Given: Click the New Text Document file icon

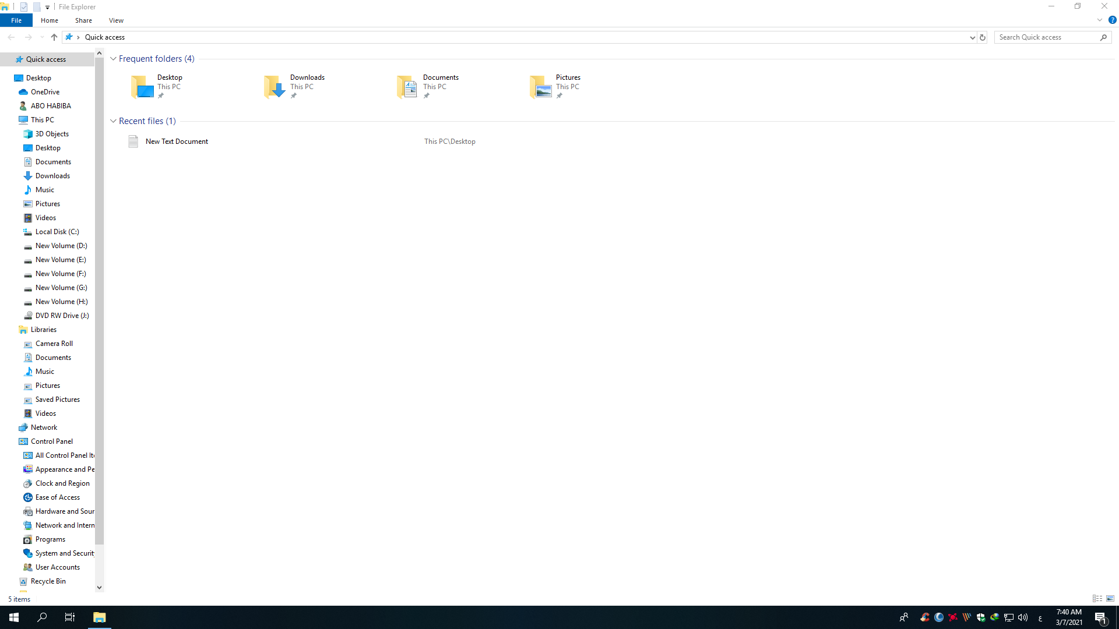Looking at the screenshot, I should click(133, 142).
